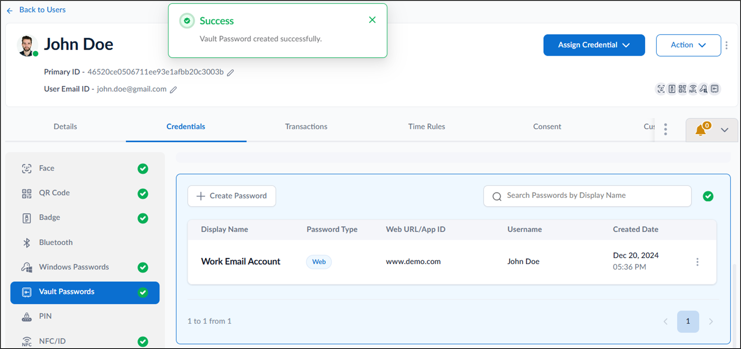Viewport: 741px width, 349px height.
Task: Click the Create Password button
Action: tap(232, 196)
